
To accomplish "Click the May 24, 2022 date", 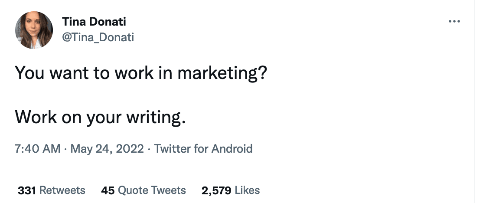I will 107,149.
